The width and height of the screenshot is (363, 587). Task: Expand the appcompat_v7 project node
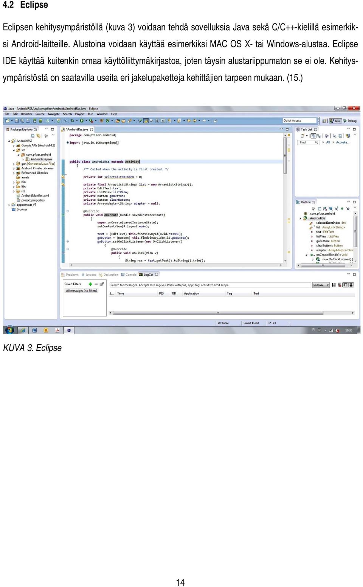pyautogui.click(x=9, y=205)
